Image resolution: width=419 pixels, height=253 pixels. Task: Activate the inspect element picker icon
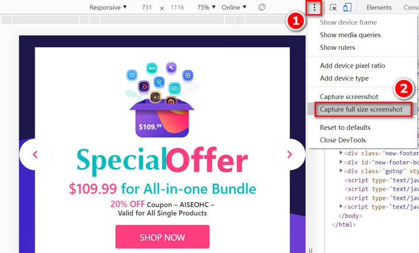pos(333,7)
